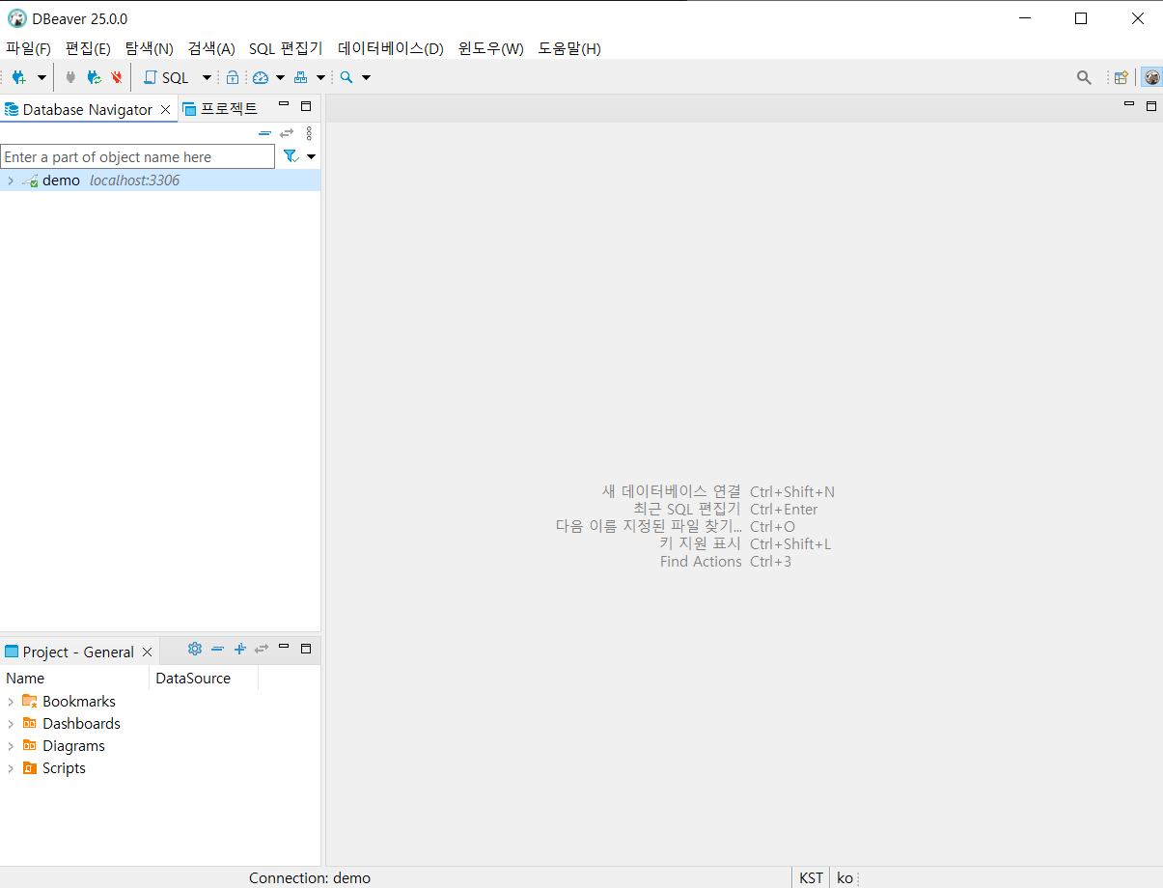Open dropdown arrow beside blue magnifier icon
This screenshot has height=888, width=1163.
pyautogui.click(x=366, y=77)
